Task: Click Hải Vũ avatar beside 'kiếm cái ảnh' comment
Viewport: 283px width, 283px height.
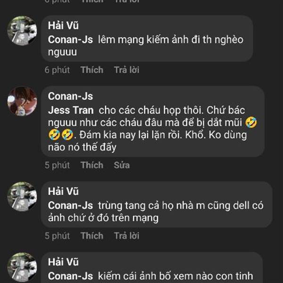Action: pyautogui.click(x=22, y=267)
